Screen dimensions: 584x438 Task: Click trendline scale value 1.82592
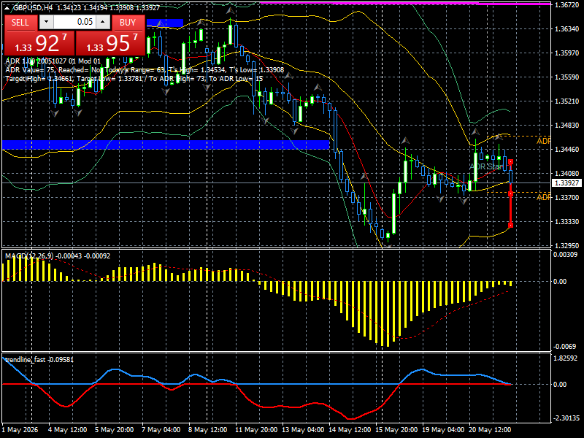click(565, 358)
